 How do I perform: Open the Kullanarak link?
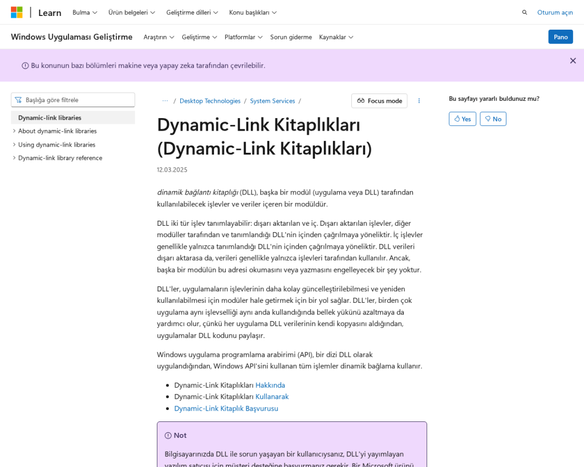coord(272,397)
